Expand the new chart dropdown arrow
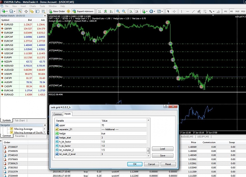Image resolution: width=246 pixels, height=177 pixels. tap(7, 11)
